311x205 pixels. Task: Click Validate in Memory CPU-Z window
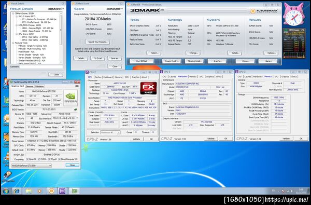point(286,139)
